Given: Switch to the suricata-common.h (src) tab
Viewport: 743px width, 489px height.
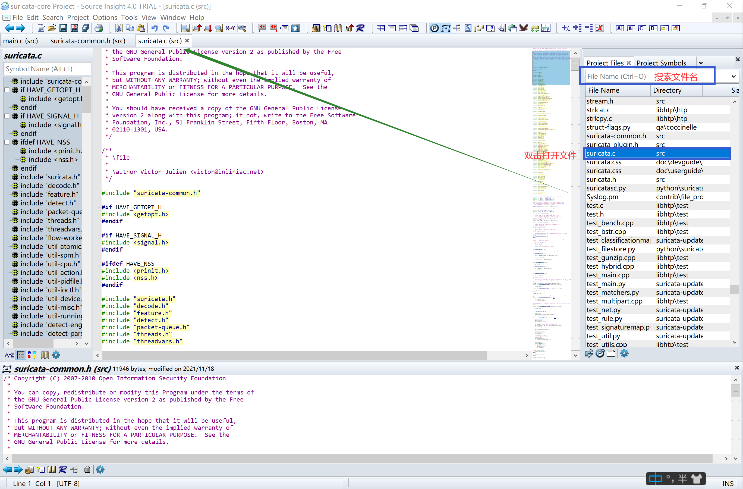Looking at the screenshot, I should click(x=88, y=41).
